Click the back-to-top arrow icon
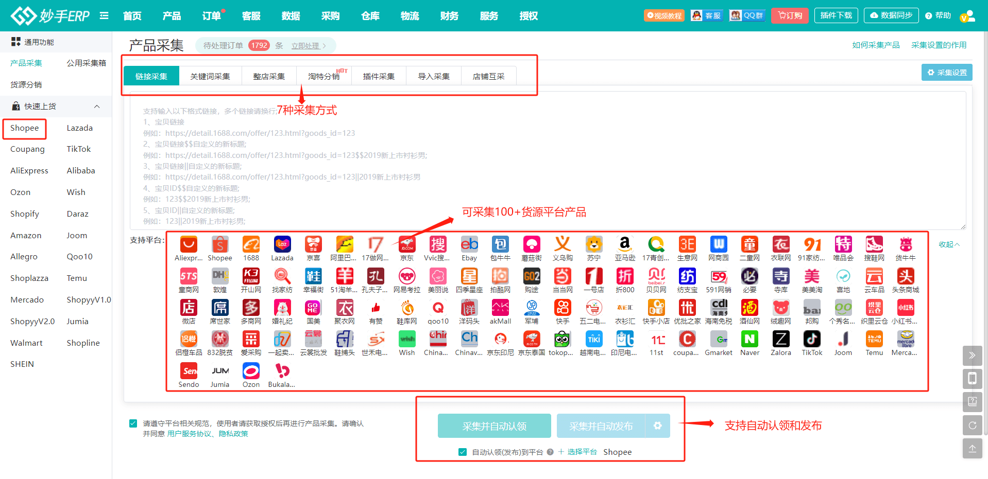This screenshot has width=988, height=479. 973,449
